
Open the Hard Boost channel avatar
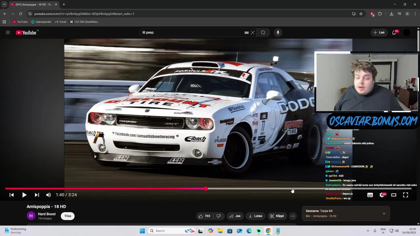(31, 216)
